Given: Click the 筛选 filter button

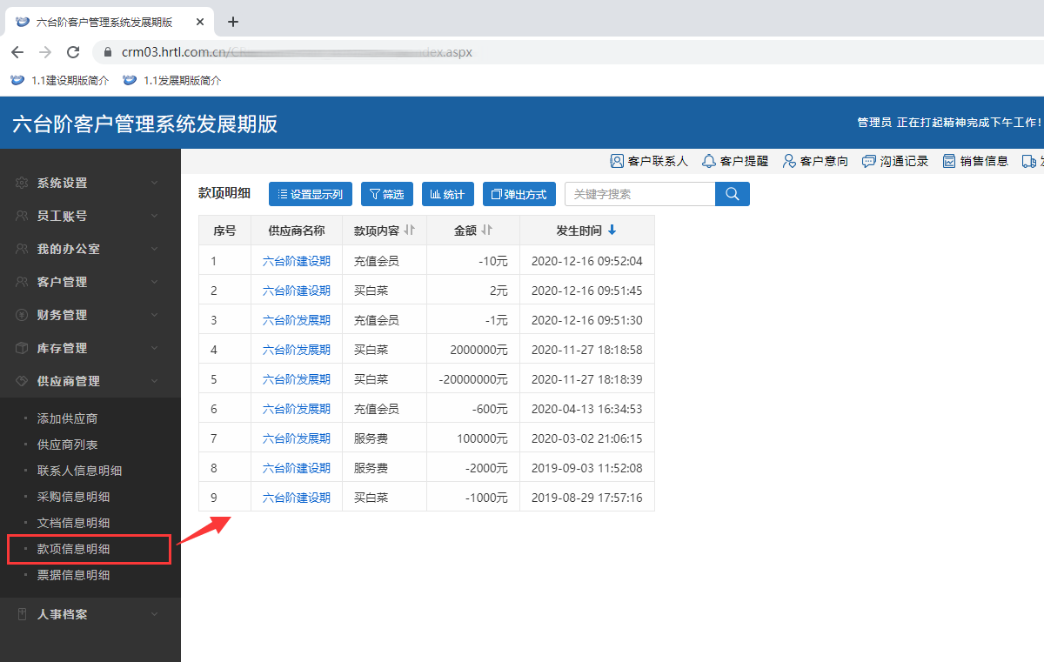Looking at the screenshot, I should pos(386,194).
